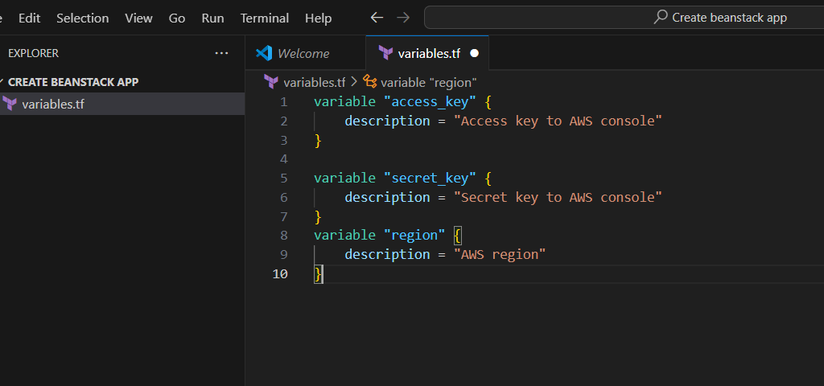This screenshot has height=386, width=824.
Task: Click the "access_key" string on line 1
Action: [430, 101]
